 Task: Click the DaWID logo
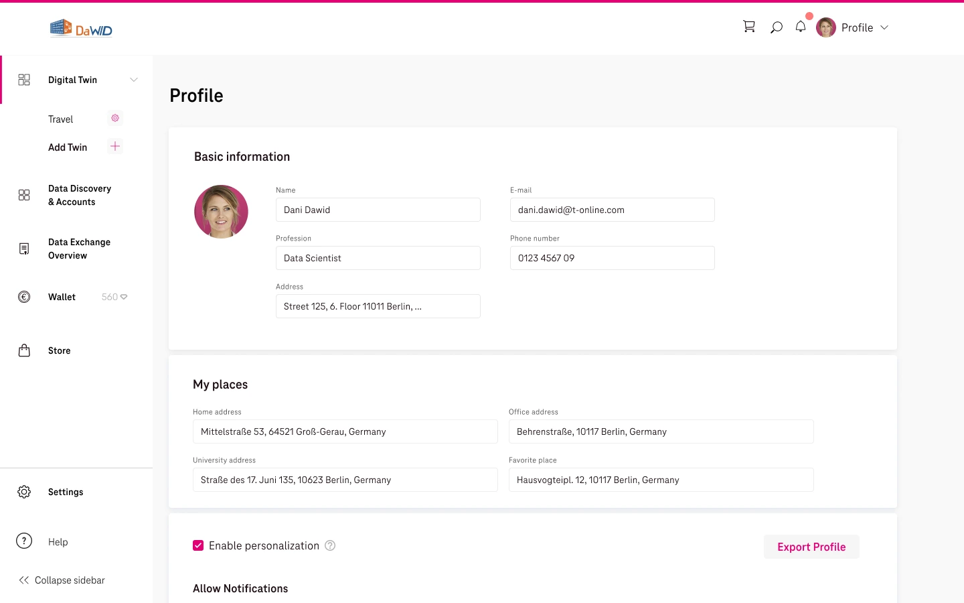pos(81,28)
